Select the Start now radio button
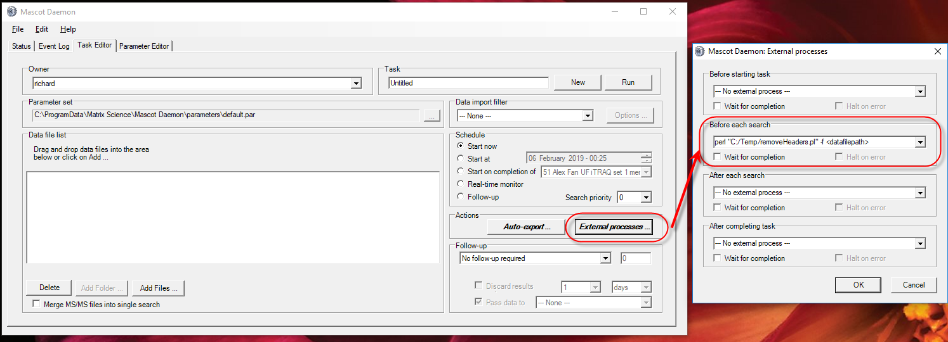 [x=461, y=146]
